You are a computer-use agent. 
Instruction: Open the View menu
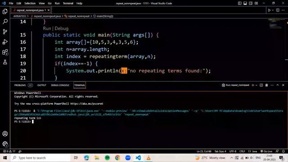[42, 3]
